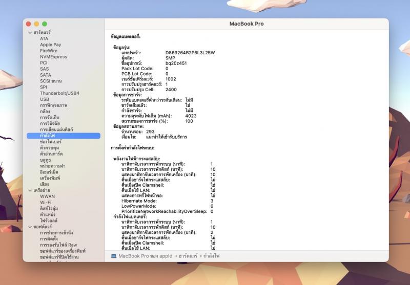This screenshot has width=410, height=285.
Task: Select NVMExpress in the hardware list
Action: point(53,57)
